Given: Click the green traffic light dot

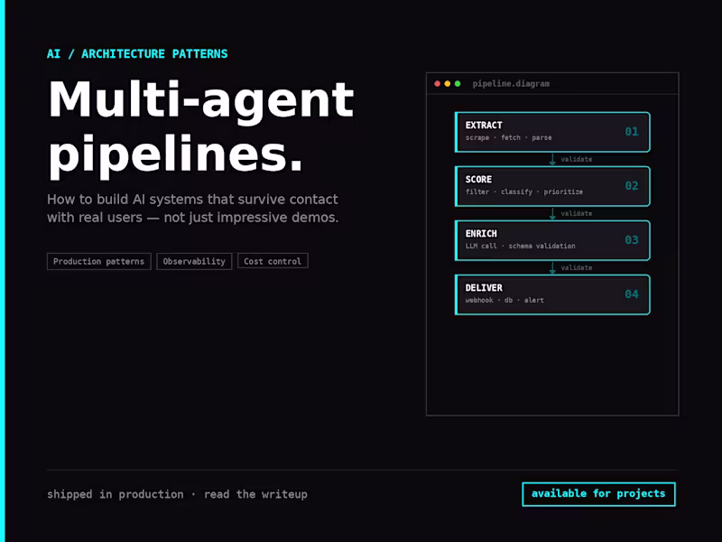Looking at the screenshot, I should pyautogui.click(x=458, y=83).
